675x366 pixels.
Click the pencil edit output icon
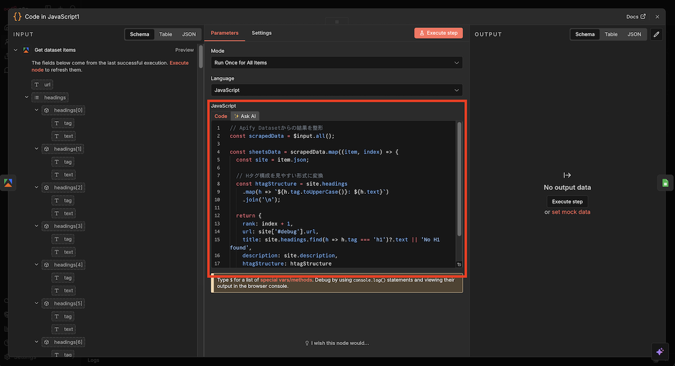656,34
